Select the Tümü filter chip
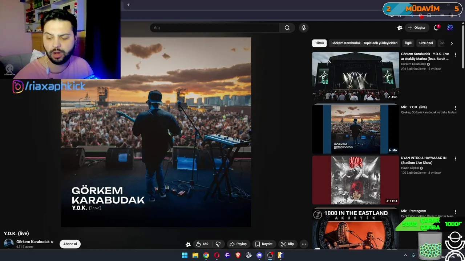Viewport: 465px width, 261px height. 319,43
